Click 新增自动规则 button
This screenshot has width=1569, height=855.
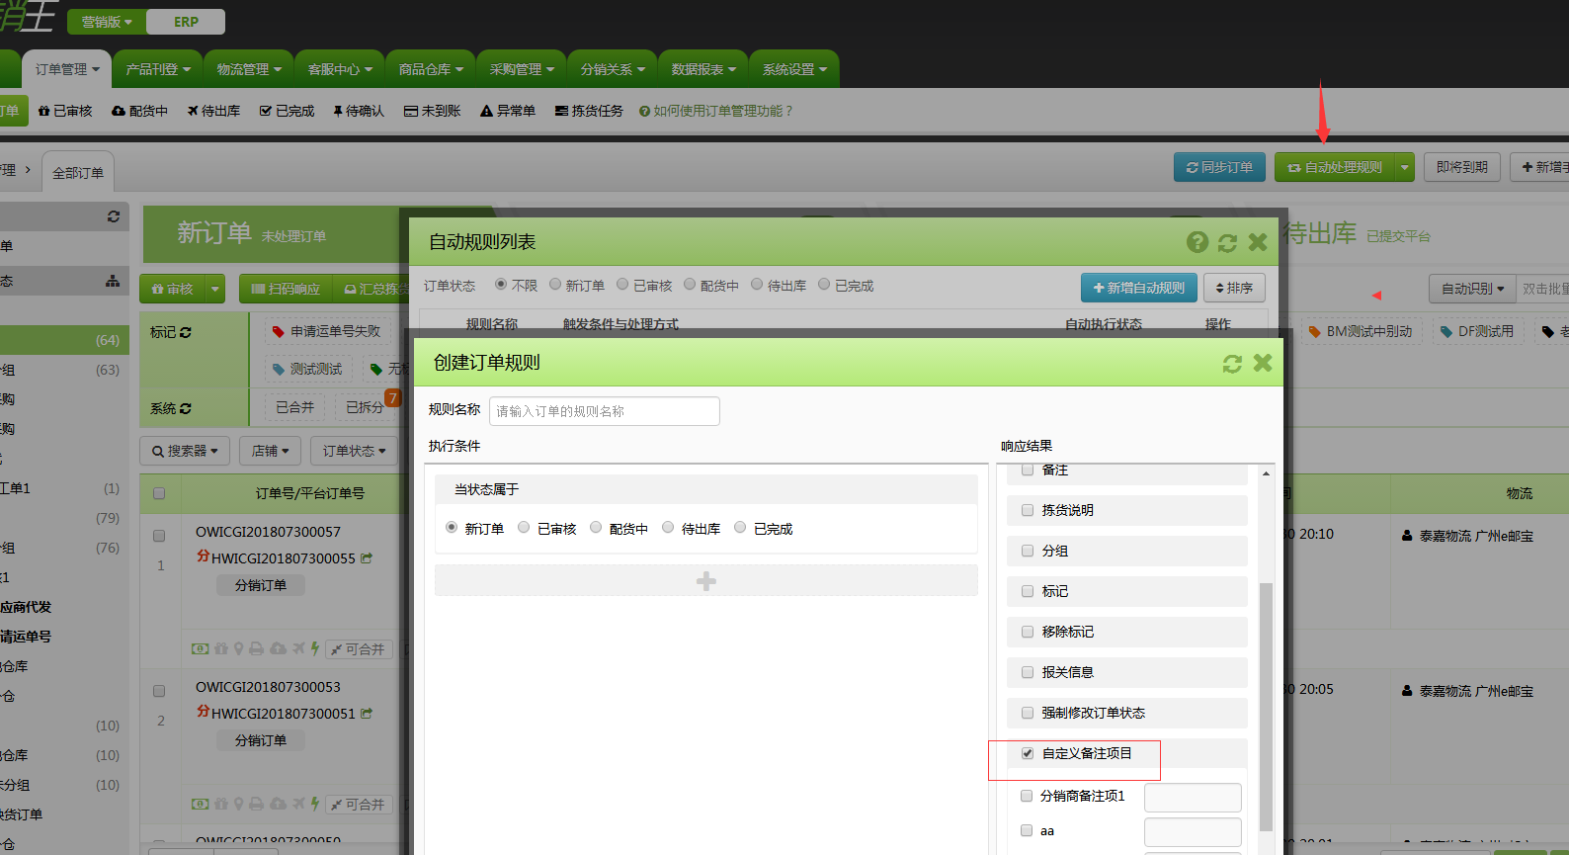(x=1139, y=288)
